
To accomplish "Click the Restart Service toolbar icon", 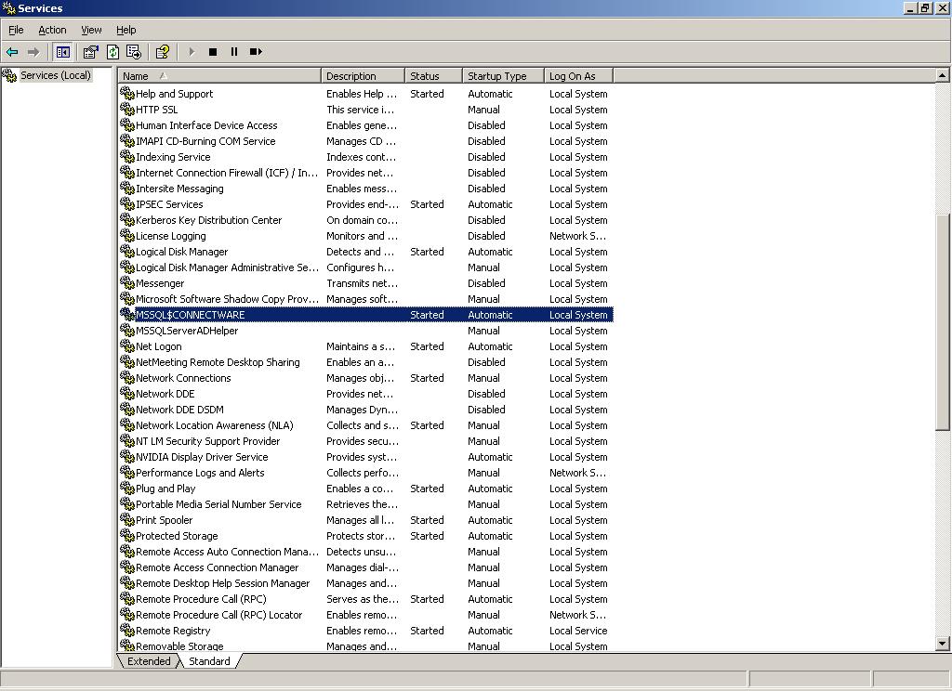I will [256, 52].
